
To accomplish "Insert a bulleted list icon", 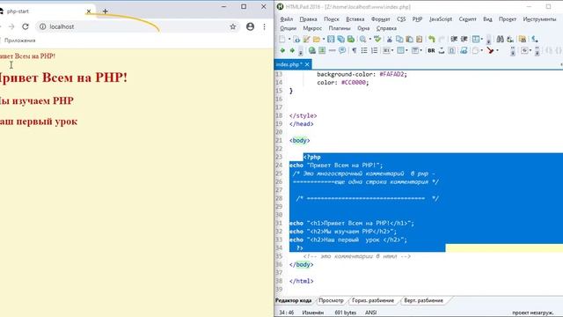I will point(364,50).
